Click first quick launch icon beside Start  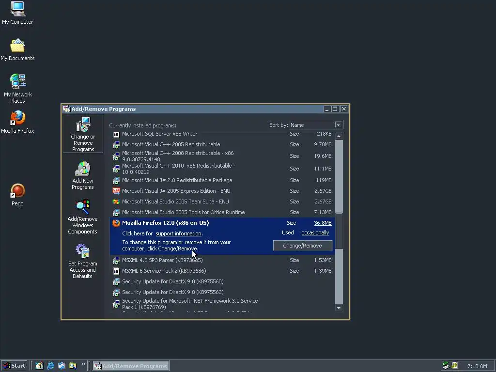[39, 366]
